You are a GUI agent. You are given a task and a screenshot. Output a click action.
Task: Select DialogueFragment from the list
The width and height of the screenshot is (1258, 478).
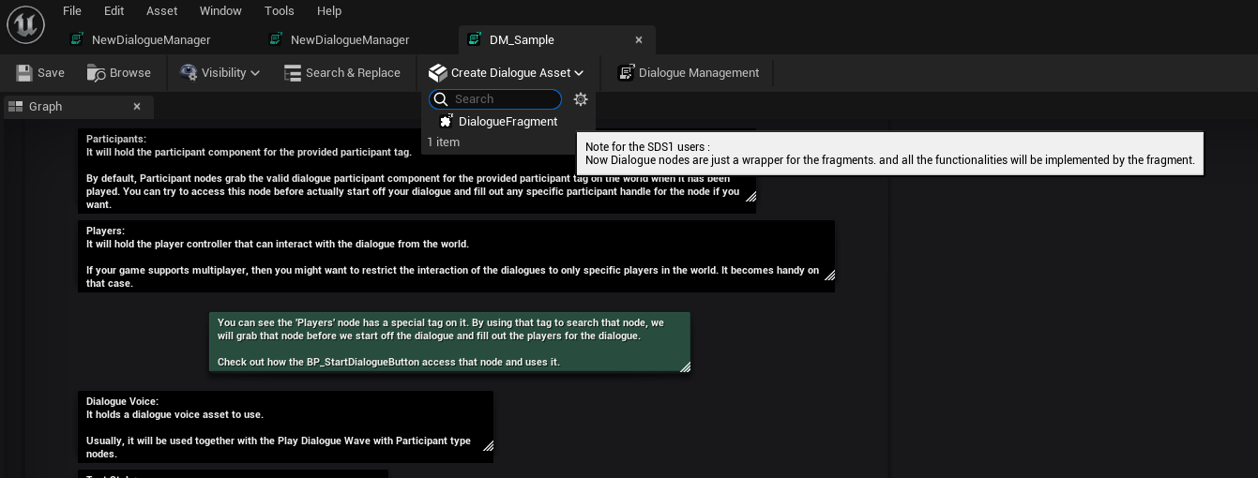pyautogui.click(x=508, y=122)
